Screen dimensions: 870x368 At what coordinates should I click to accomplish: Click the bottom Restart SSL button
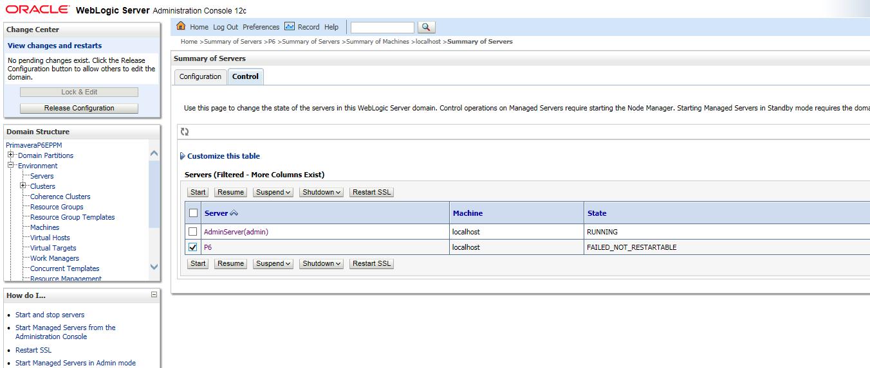pyautogui.click(x=371, y=263)
